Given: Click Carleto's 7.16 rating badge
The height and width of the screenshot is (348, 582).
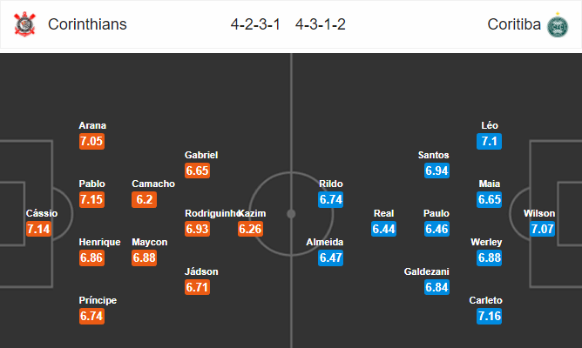Looking at the screenshot, I should point(489,316).
